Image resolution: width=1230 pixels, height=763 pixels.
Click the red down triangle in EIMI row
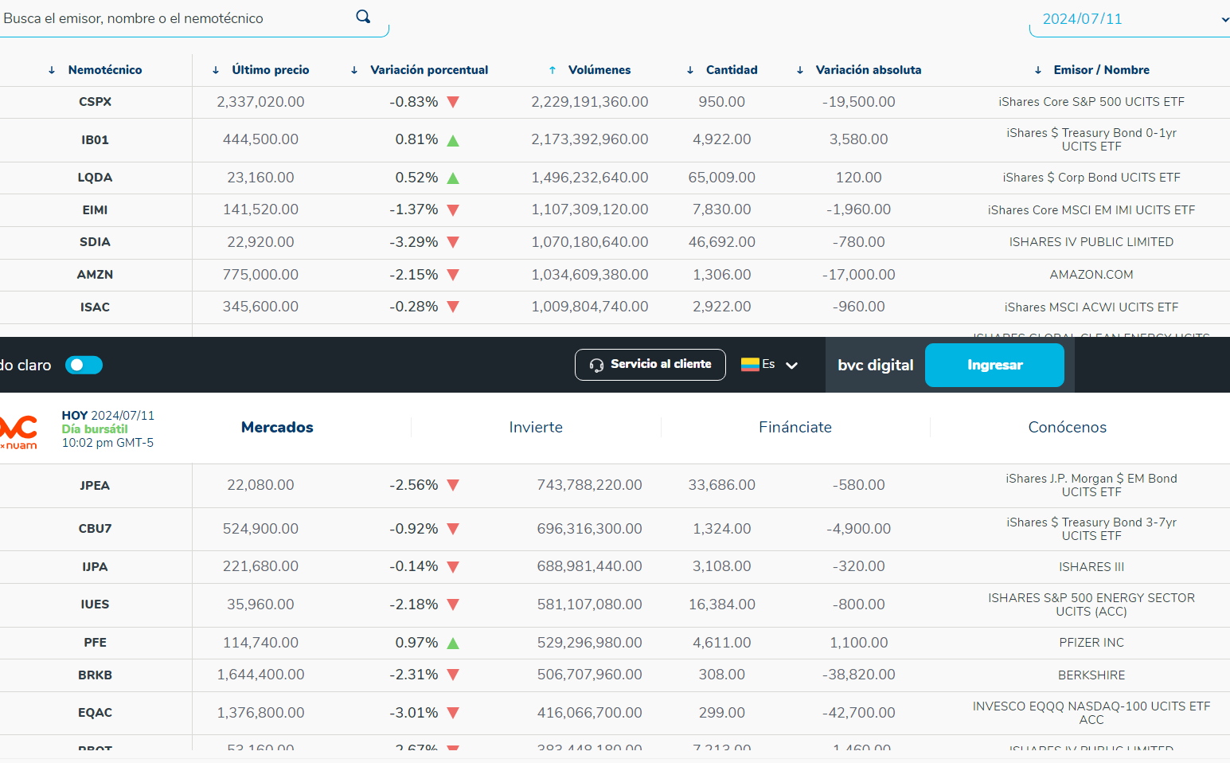click(453, 210)
